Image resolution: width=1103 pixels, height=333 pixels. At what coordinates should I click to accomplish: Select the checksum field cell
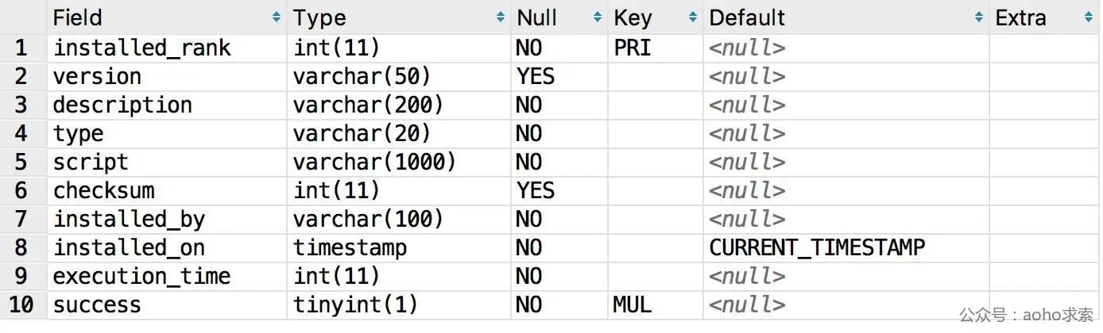(x=168, y=190)
